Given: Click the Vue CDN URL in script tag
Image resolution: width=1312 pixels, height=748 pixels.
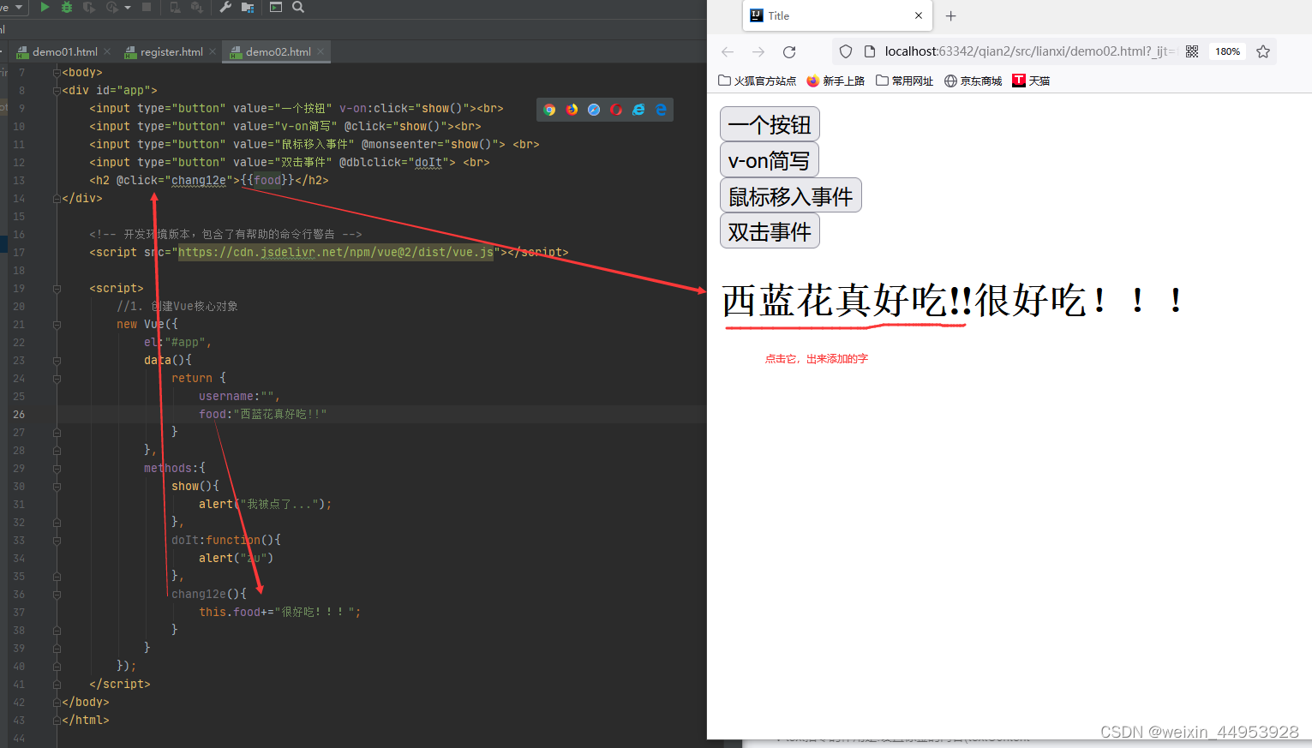Looking at the screenshot, I should pyautogui.click(x=336, y=253).
